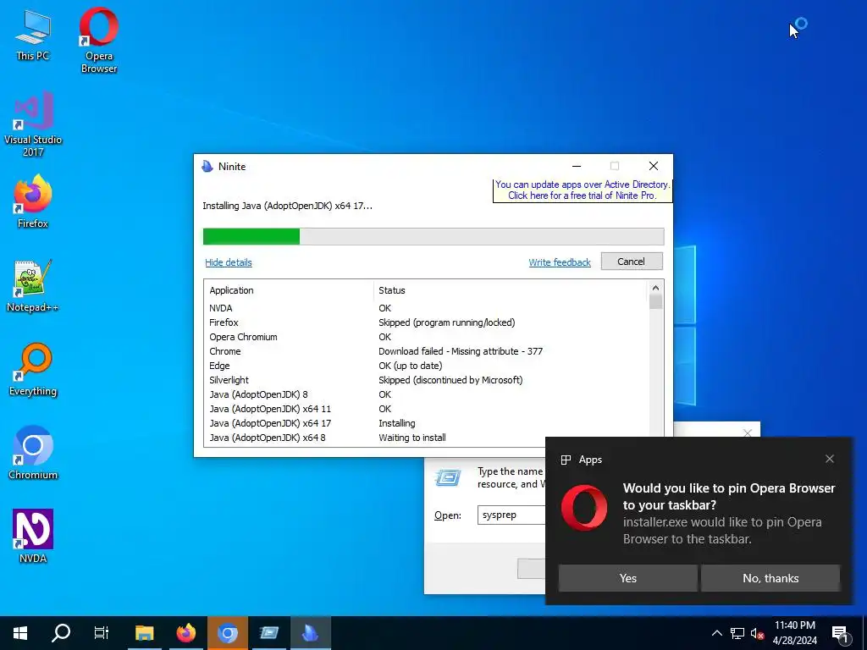Switch to Chromium taskbar button
The height and width of the screenshot is (650, 867).
227,633
